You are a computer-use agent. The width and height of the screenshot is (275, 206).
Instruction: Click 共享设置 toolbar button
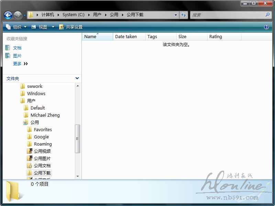[71, 27]
